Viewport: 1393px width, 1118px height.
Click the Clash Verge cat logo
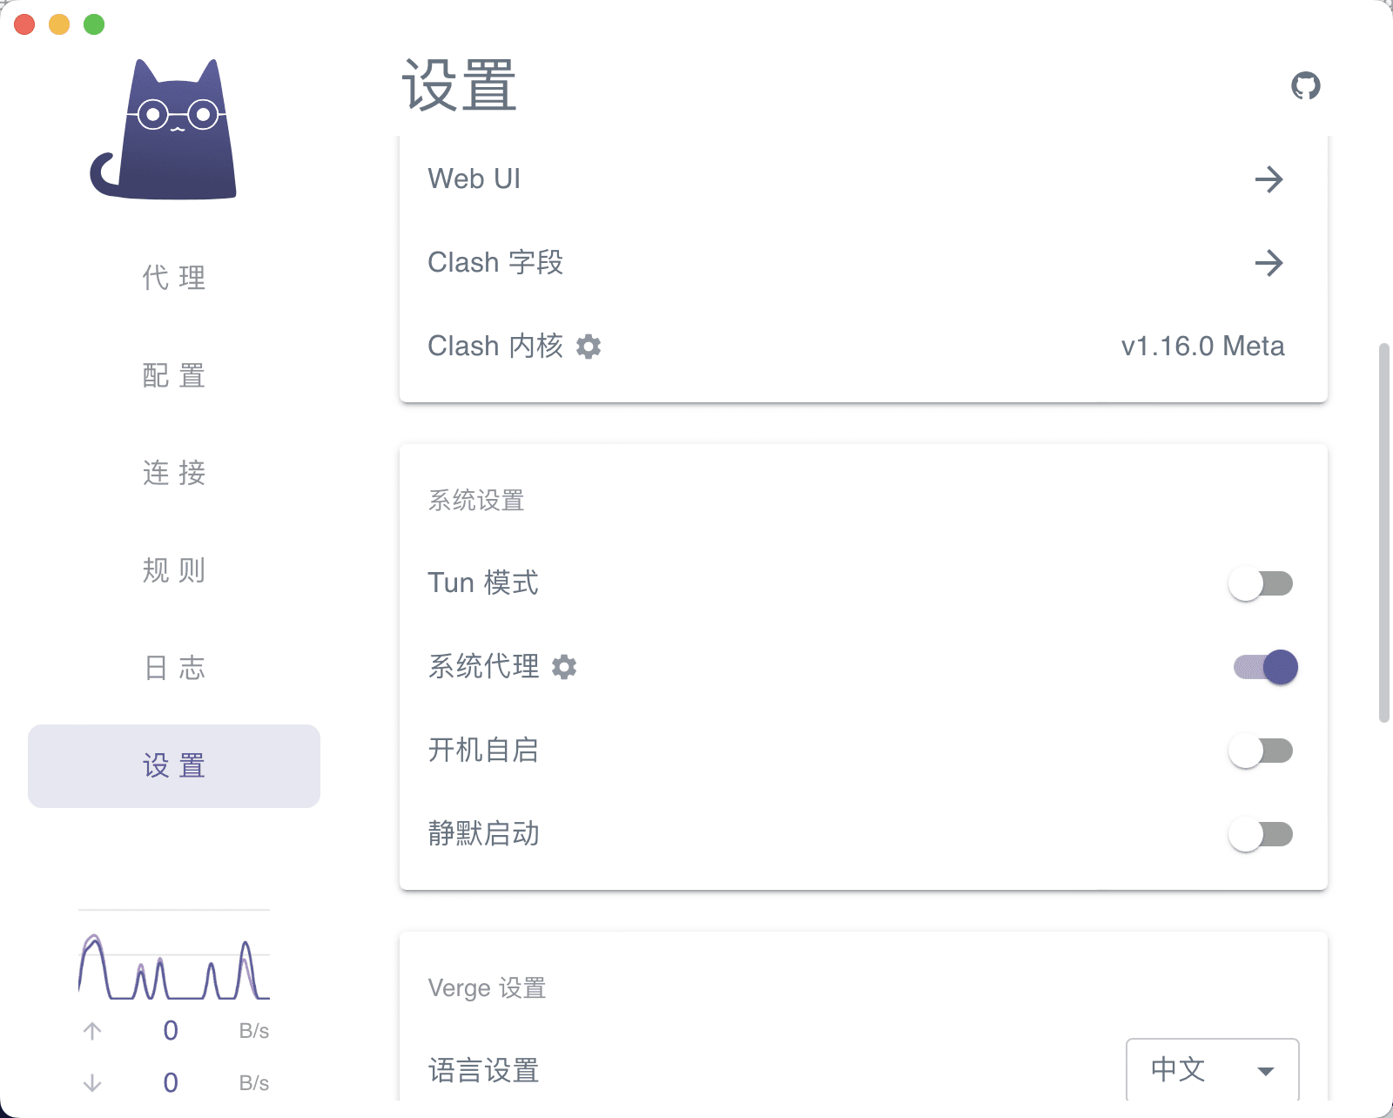(x=164, y=129)
